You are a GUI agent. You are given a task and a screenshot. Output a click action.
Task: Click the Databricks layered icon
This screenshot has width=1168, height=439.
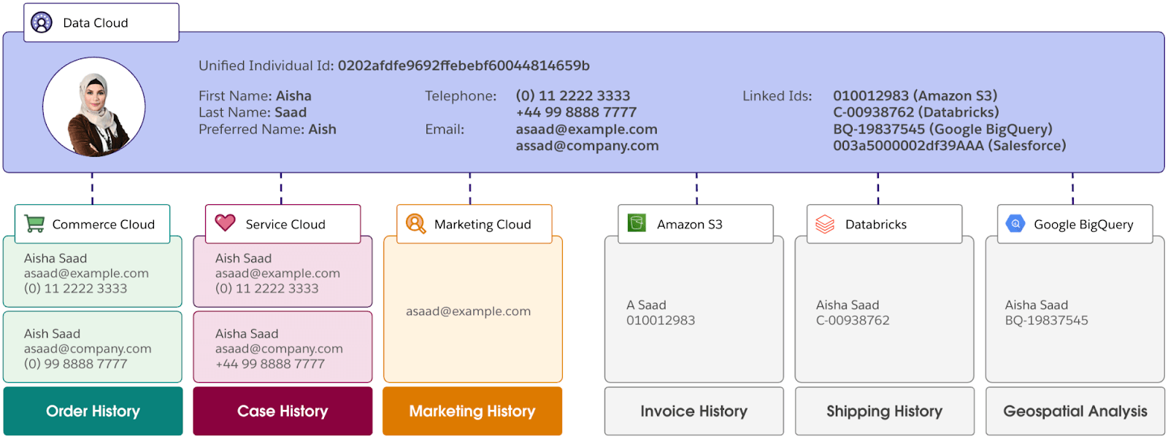click(825, 224)
